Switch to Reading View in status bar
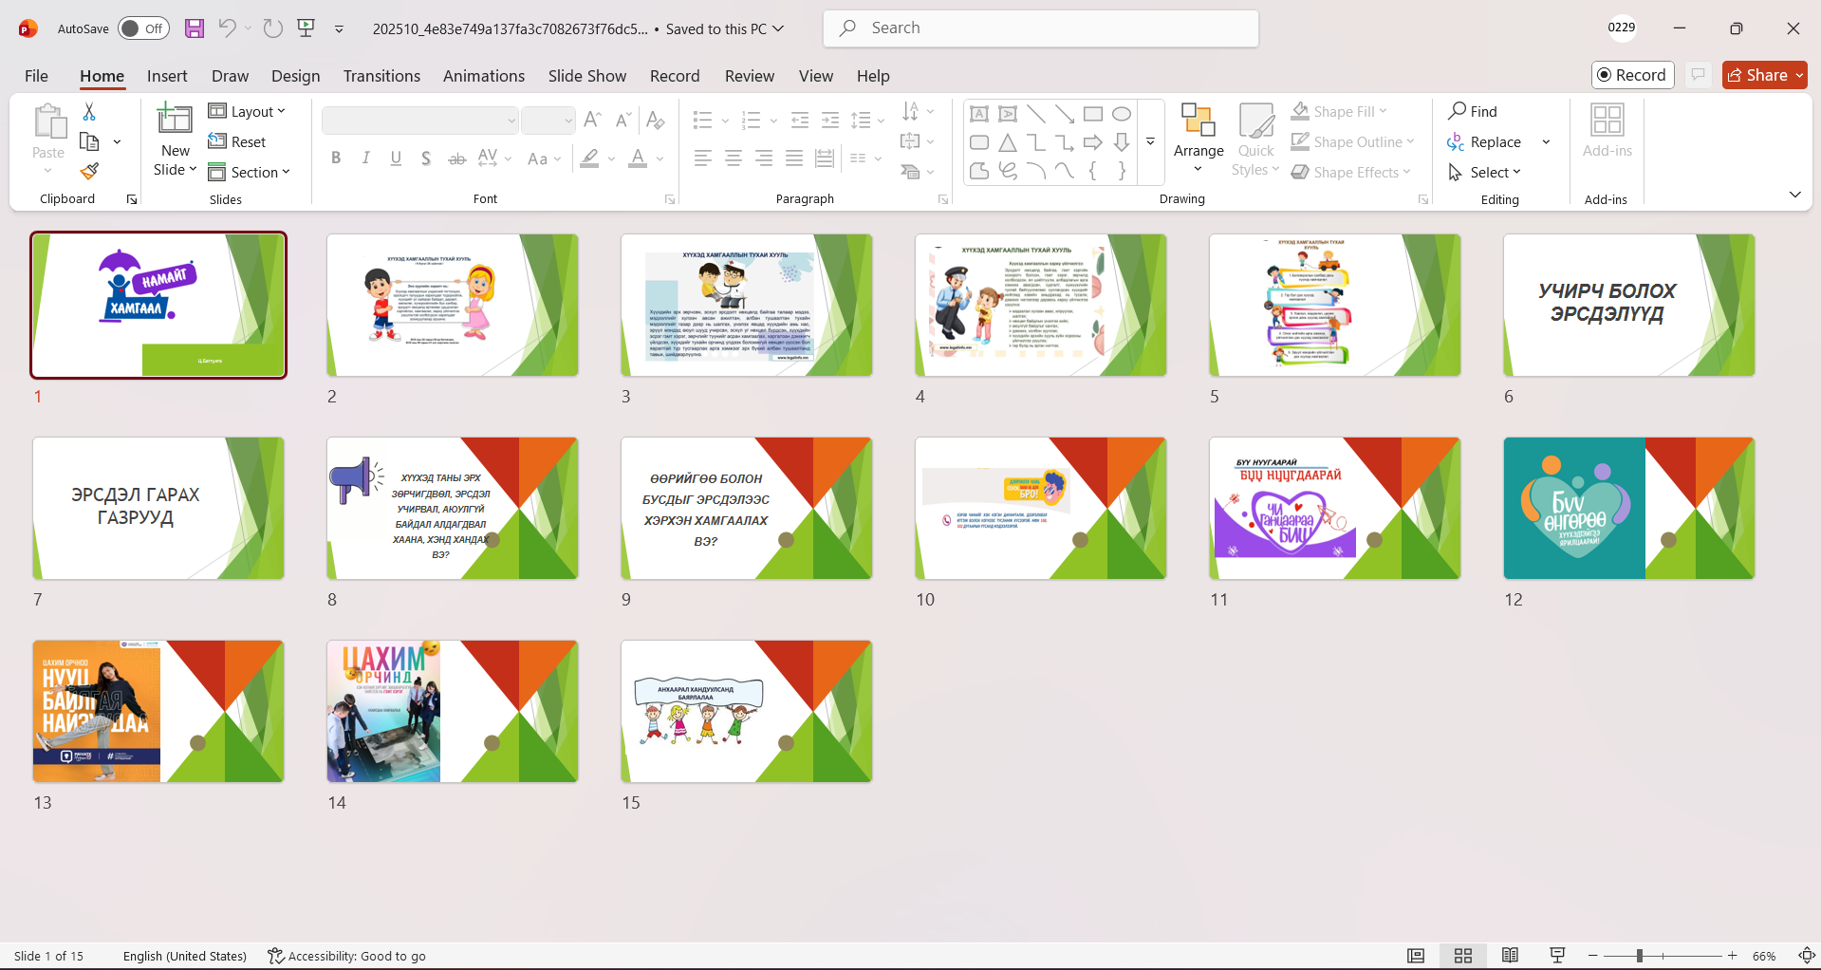This screenshot has width=1821, height=970. (1510, 956)
